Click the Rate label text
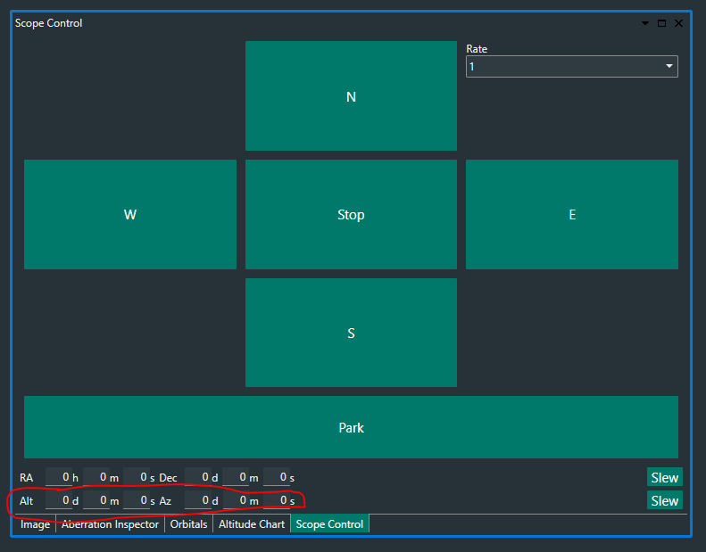Viewport: 706px width, 552px height. 477,48
